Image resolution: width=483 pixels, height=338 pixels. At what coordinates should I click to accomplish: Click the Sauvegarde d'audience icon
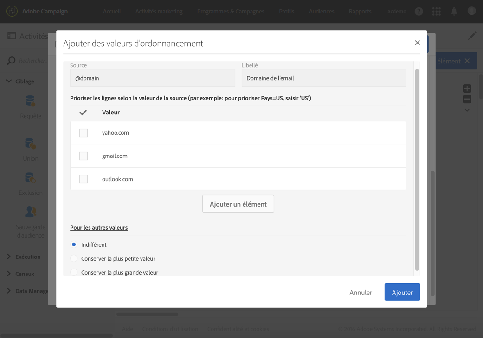31,212
